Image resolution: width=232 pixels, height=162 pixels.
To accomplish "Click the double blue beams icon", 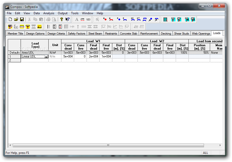I will [x=145, y=19].
